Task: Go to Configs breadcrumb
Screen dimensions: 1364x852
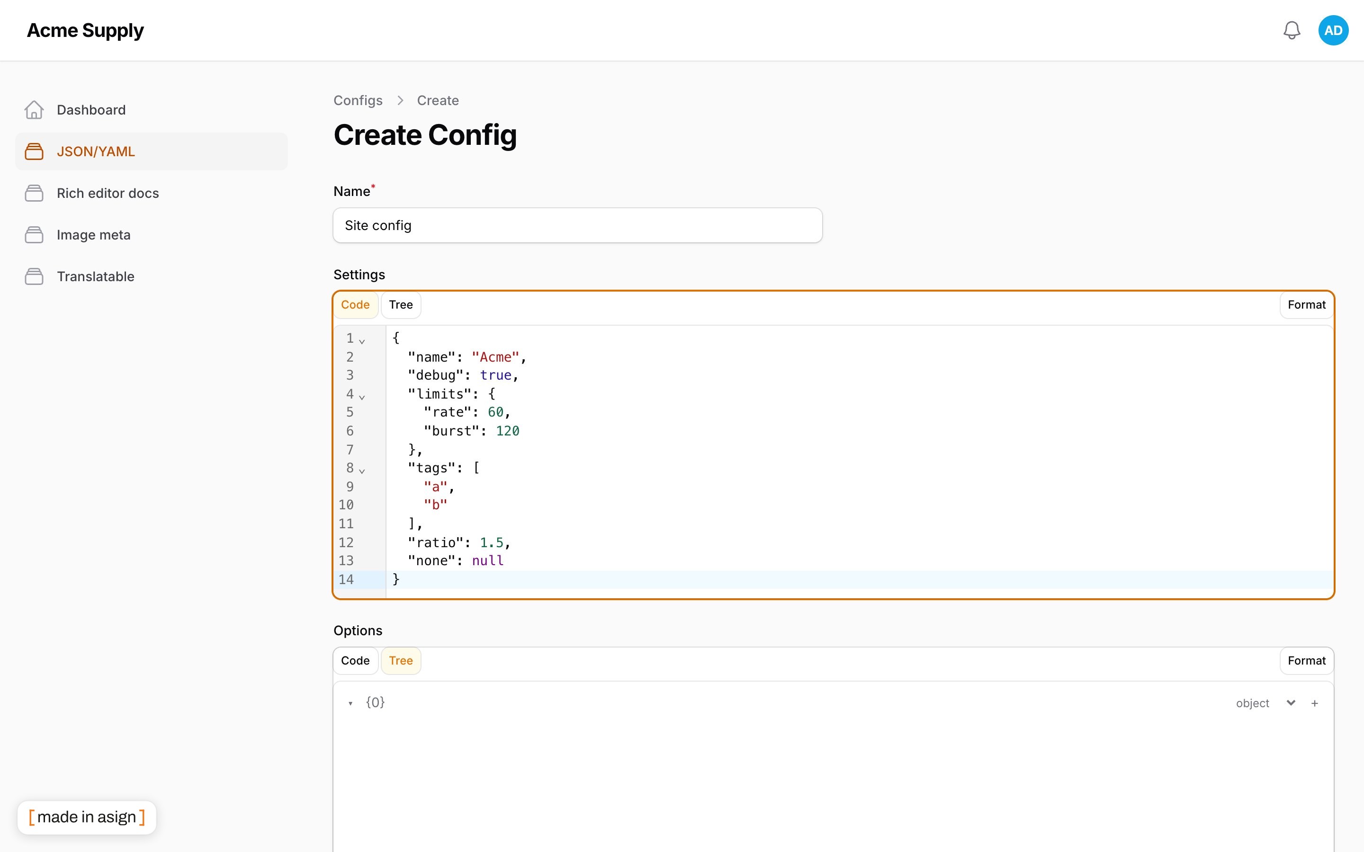Action: tap(358, 100)
